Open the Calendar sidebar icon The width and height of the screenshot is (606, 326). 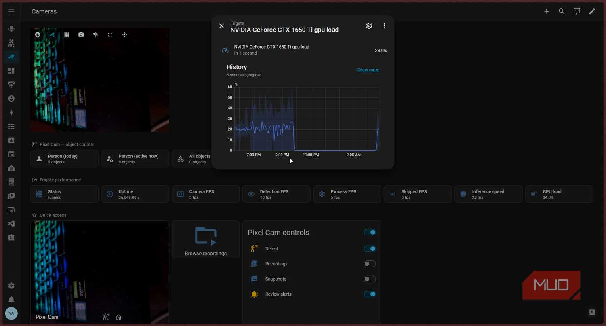coord(11,154)
